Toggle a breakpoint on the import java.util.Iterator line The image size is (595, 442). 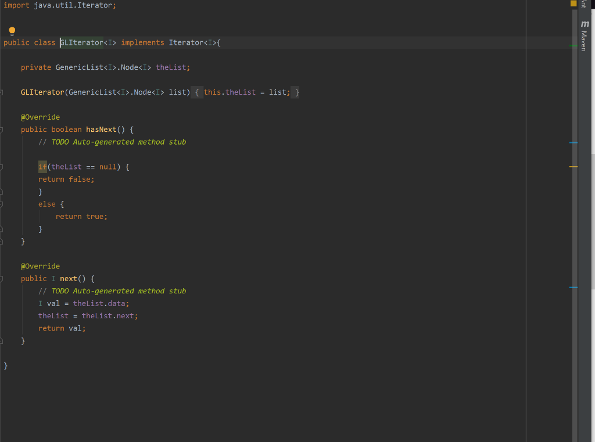pyautogui.click(x=3, y=5)
